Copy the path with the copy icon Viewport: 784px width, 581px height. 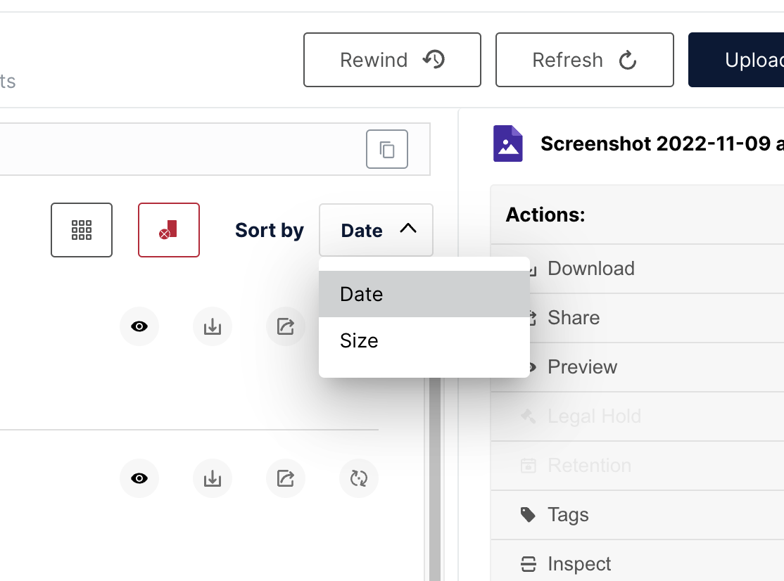coord(387,149)
